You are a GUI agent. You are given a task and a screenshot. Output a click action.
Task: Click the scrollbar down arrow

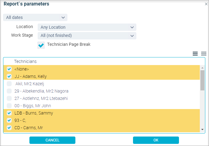click(202, 130)
